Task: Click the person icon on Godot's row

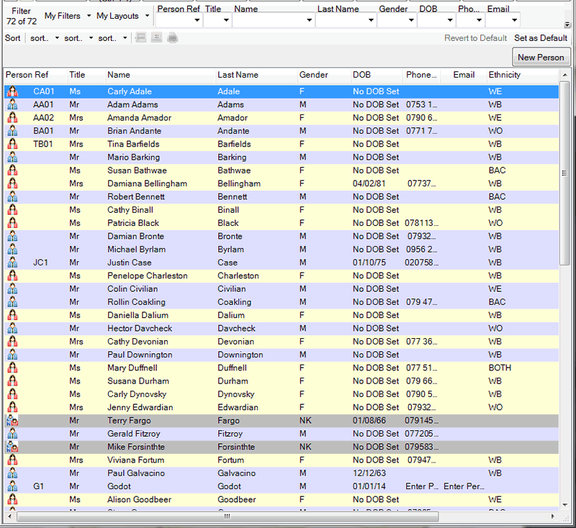Action: tap(12, 487)
